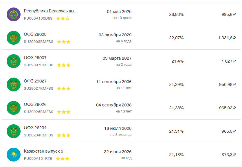Click the ISIN code SU29007RMFS0
The height and width of the screenshot is (167, 242).
click(x=38, y=65)
